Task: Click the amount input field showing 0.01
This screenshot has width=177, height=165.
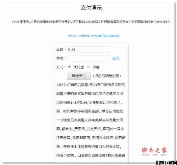Action: [88, 49]
